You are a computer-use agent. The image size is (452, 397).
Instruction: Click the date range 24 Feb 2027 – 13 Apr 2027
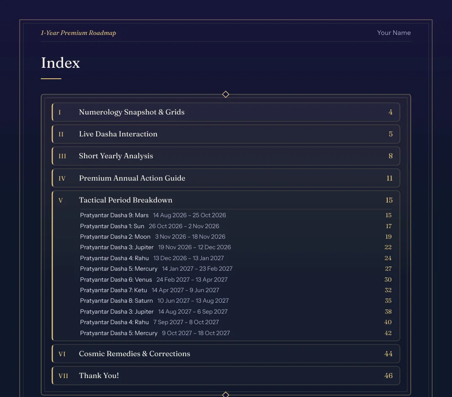tap(192, 280)
